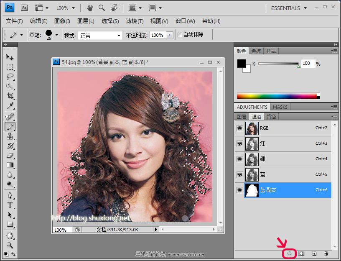Image resolution: width=341 pixels, height=261 pixels.
Task: Open the tool preset picker arrow
Action: coord(21,35)
